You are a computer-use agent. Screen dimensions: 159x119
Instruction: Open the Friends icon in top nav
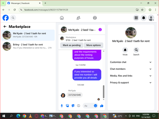(78, 18)
